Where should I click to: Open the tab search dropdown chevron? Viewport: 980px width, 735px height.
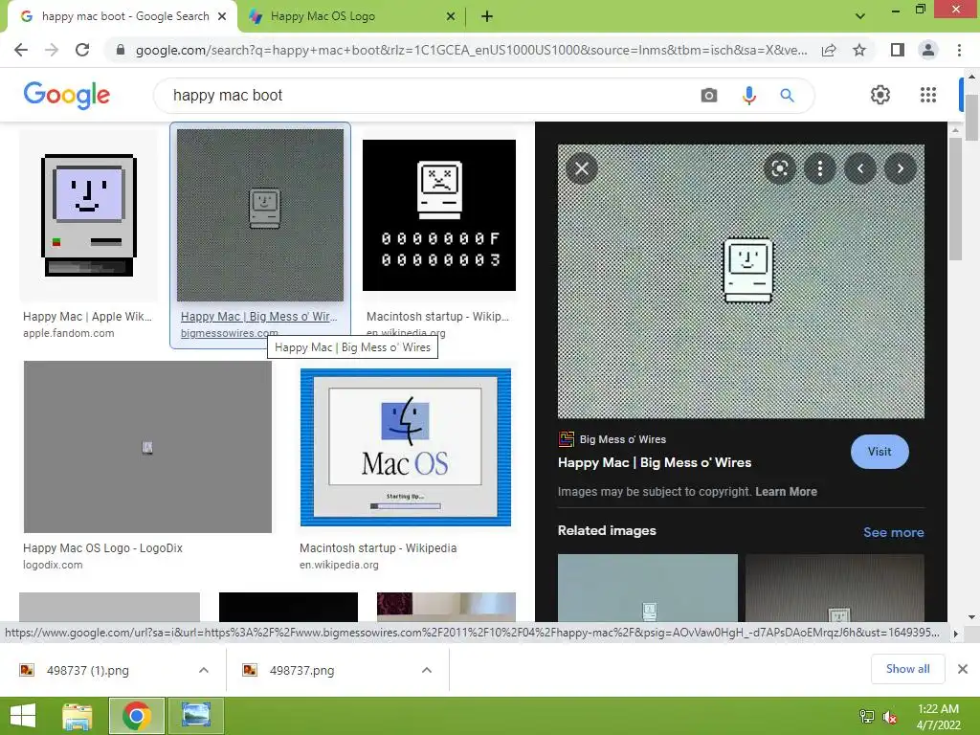pos(860,16)
